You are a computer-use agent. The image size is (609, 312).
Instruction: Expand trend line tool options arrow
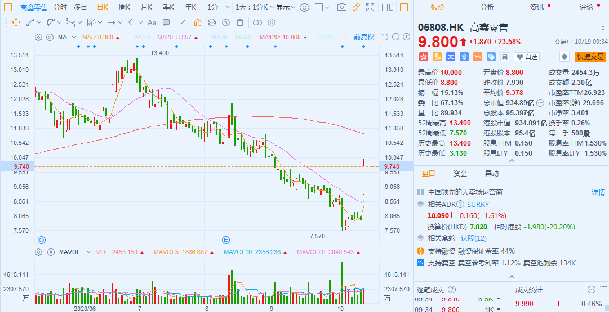[39, 23]
